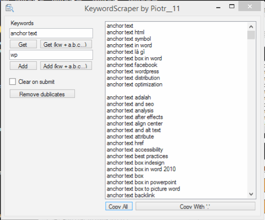Click the input field containing wp
This screenshot has width=265, height=220.
click(x=51, y=55)
